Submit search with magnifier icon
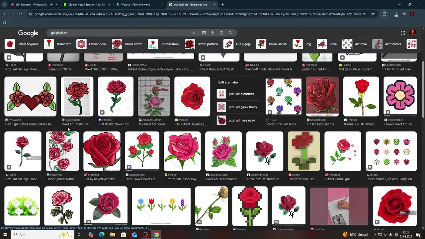 pyautogui.click(x=230, y=33)
